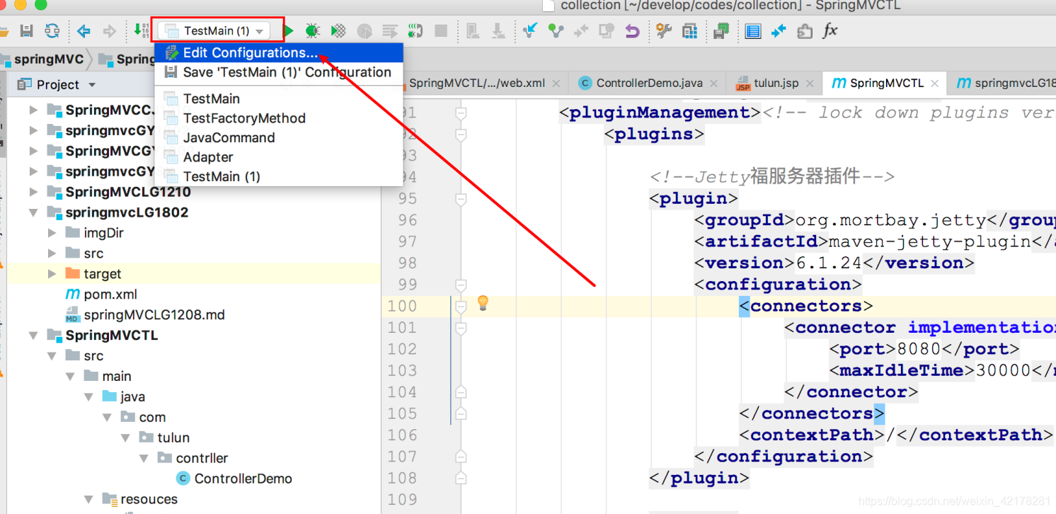
Task: Click the VCS Update Project blue arrow icon
Action: [x=529, y=31]
